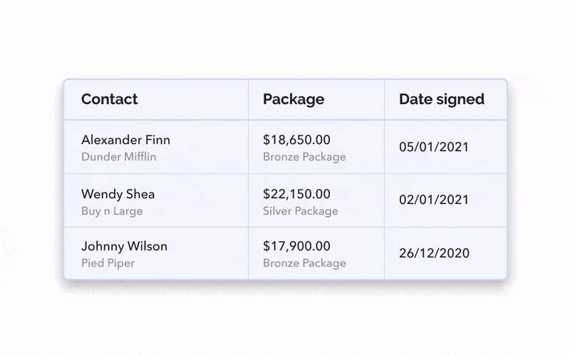The height and width of the screenshot is (356, 570).
Task: Click the Buy n Large company text
Action: [x=112, y=211]
